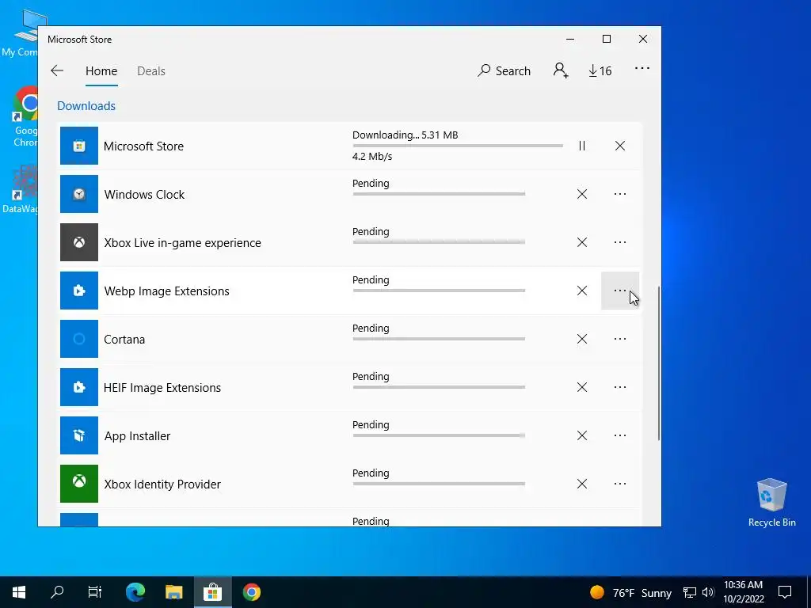Pause the Microsoft Store download
Viewport: 811px width, 608px height.
582,146
